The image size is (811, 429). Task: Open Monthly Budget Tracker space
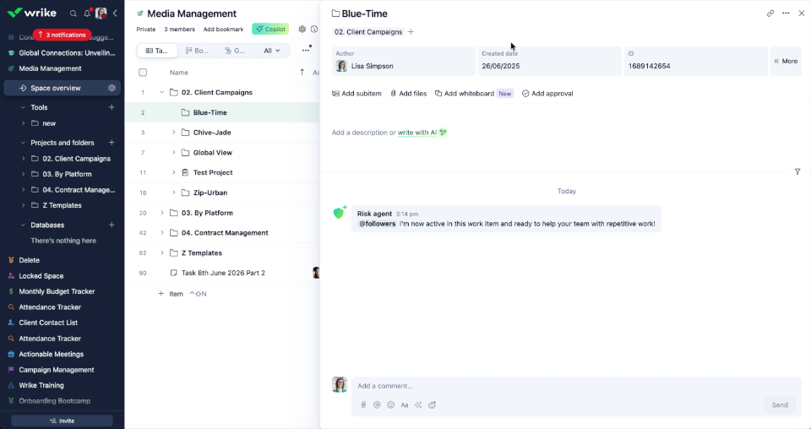(x=57, y=291)
